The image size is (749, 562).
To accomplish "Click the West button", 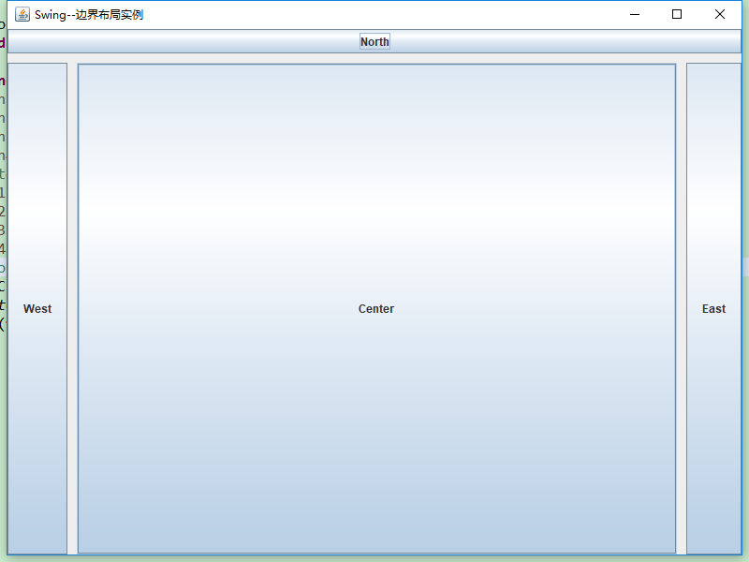I will click(37, 309).
